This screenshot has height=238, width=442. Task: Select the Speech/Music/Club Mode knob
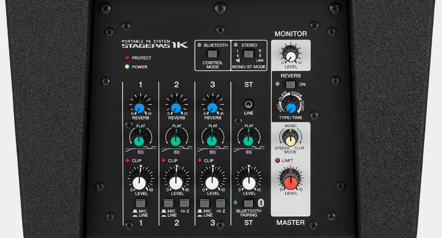tap(291, 139)
